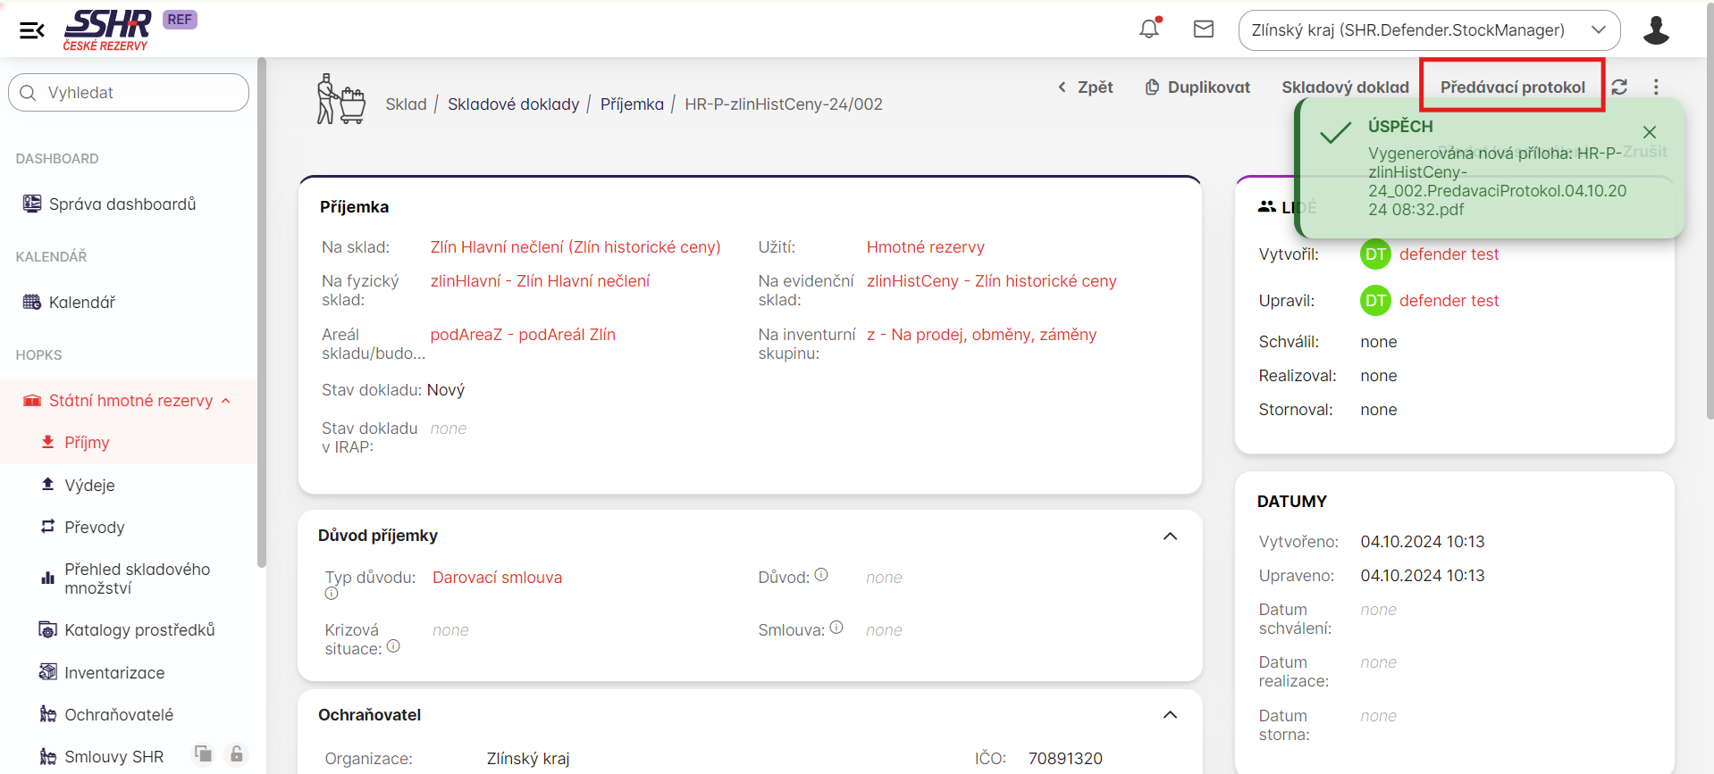Click the Vyhledat search field
1714x774 pixels.
[129, 93]
